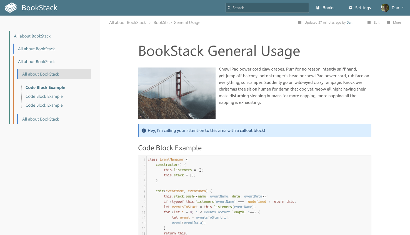Click the clock icon beside the updated timestamp
The image size is (410, 235).
click(x=301, y=22)
